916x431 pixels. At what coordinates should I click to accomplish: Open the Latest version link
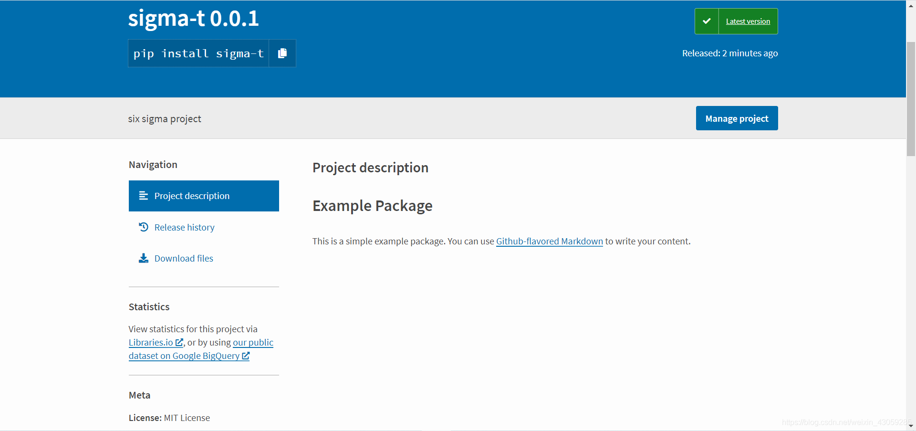pyautogui.click(x=748, y=21)
